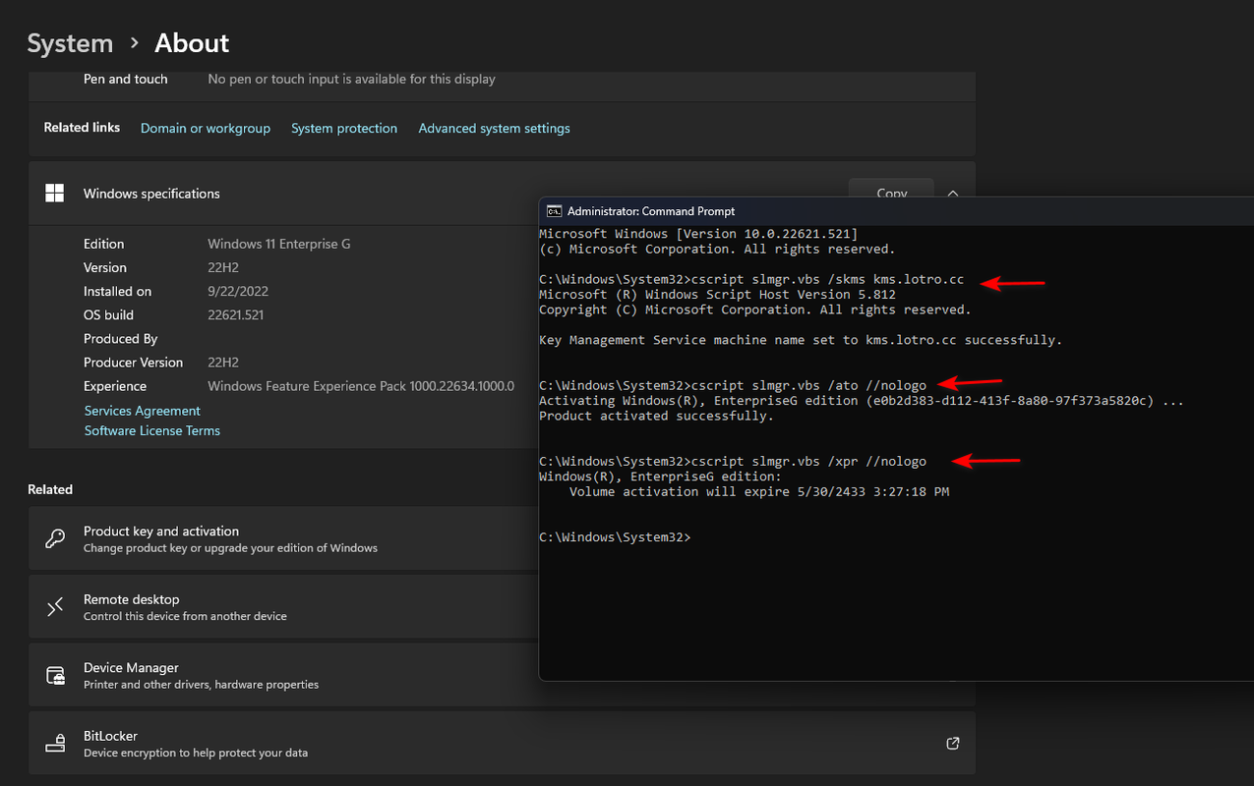Image resolution: width=1254 pixels, height=786 pixels.
Task: Click the 'Produced By' label
Action: 121,339
